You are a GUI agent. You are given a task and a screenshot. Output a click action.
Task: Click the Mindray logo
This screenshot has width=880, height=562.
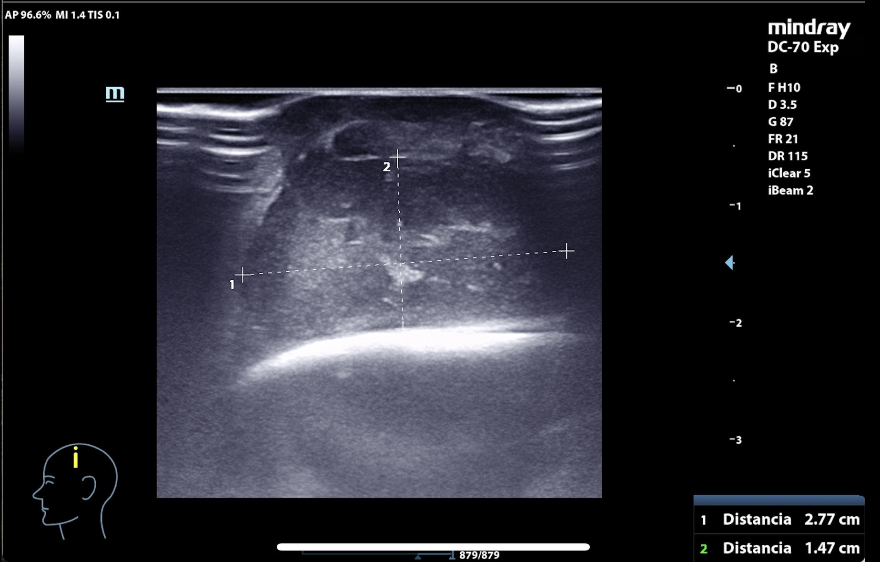809,28
